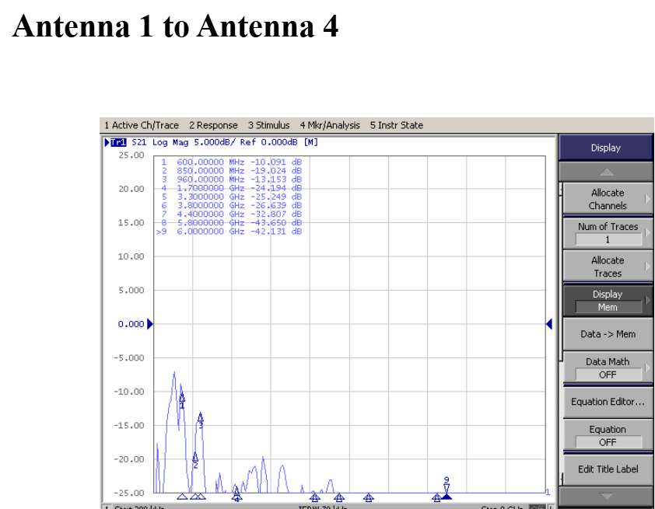Toggle Equation OFF softkey
Viewport: 655px width, 509px height.
click(x=608, y=436)
